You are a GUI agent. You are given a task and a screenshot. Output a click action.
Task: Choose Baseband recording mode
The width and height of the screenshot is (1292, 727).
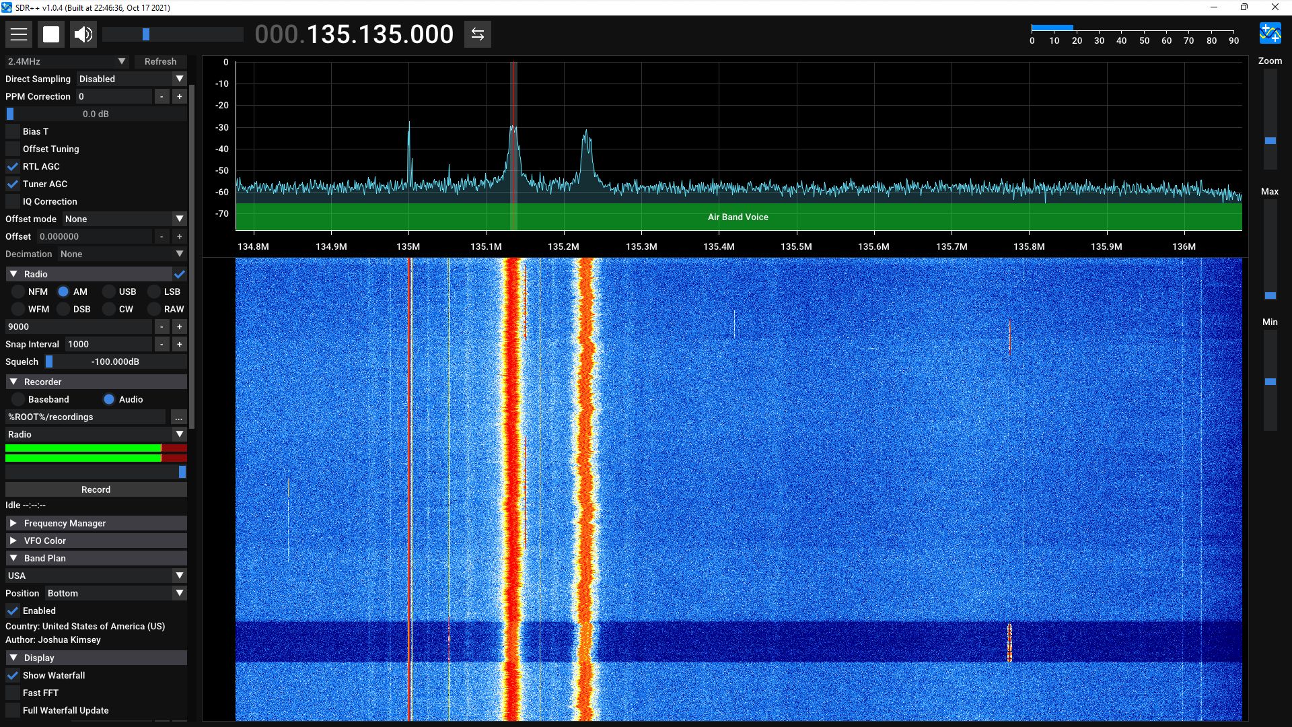tap(18, 399)
